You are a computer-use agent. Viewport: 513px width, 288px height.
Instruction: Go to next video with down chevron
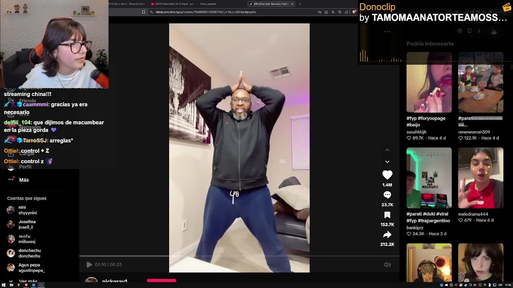(x=387, y=162)
